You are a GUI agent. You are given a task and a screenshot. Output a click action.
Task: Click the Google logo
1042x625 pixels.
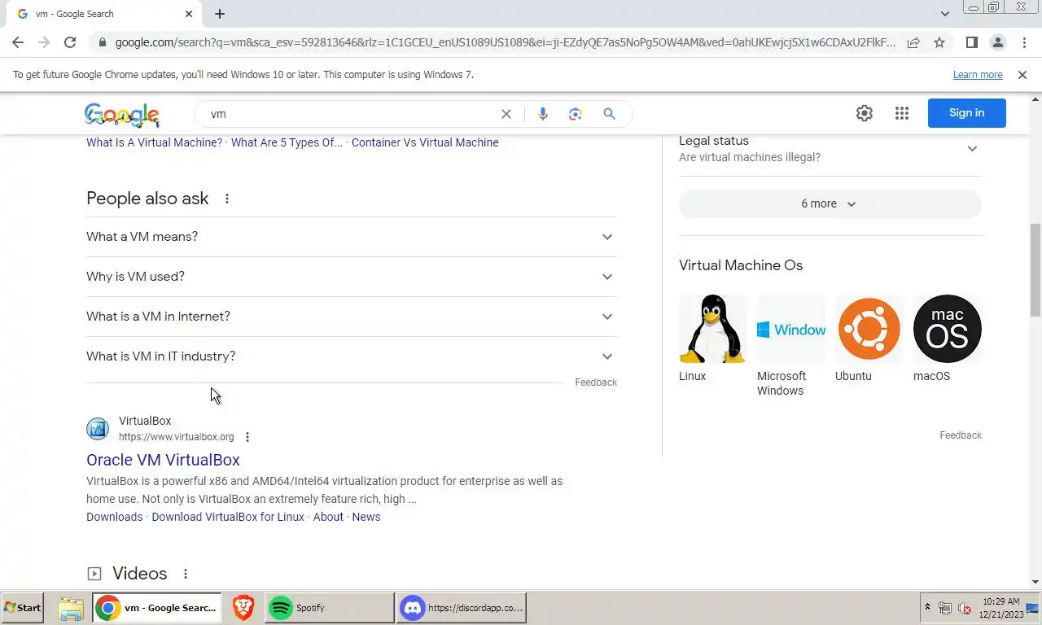pyautogui.click(x=122, y=115)
